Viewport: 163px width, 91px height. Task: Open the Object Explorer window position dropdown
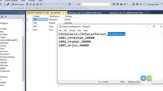coord(18,13)
